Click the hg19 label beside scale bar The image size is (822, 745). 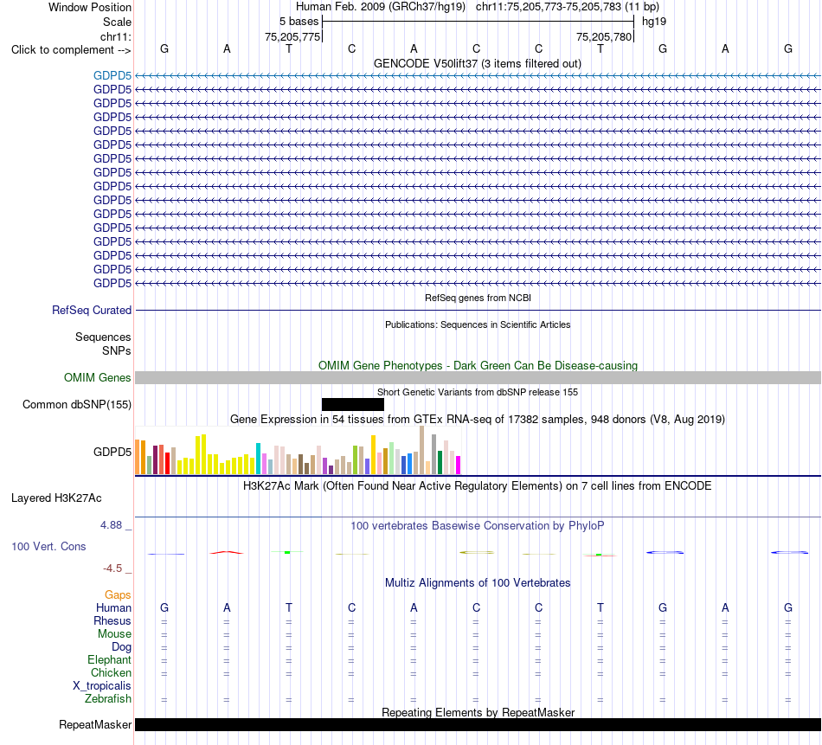pos(654,22)
